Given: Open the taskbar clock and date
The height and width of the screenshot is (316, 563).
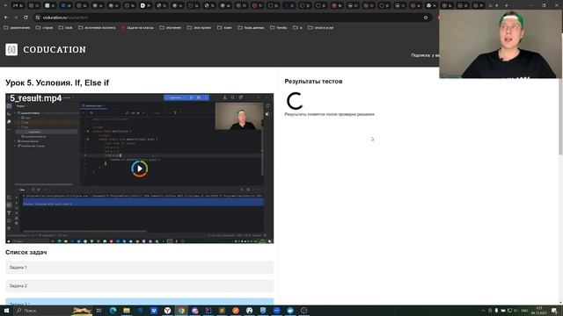Looking at the screenshot, I should pyautogui.click(x=539, y=311).
